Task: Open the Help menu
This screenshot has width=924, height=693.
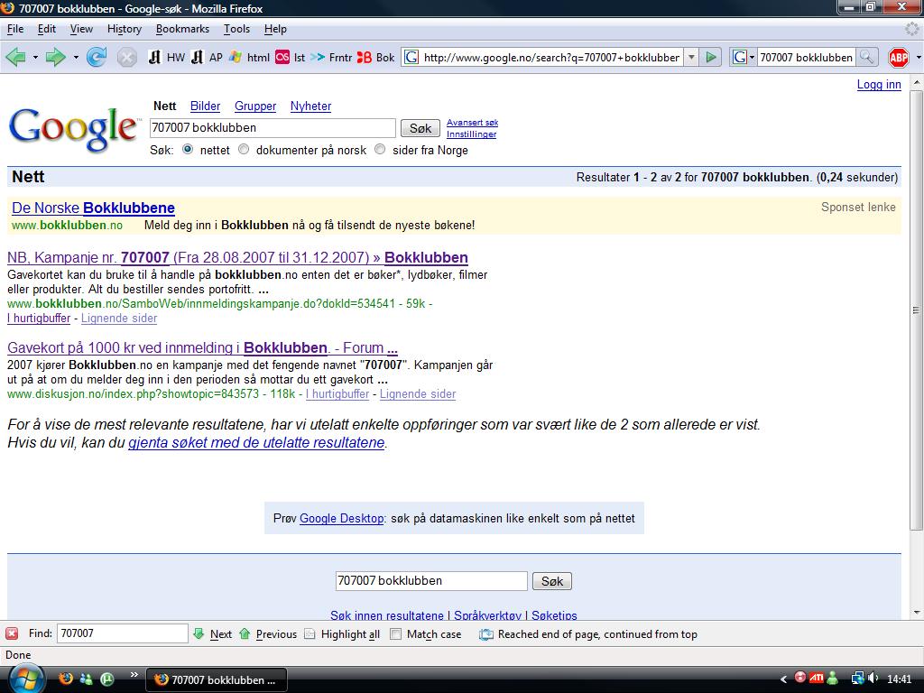Action: coord(275,29)
